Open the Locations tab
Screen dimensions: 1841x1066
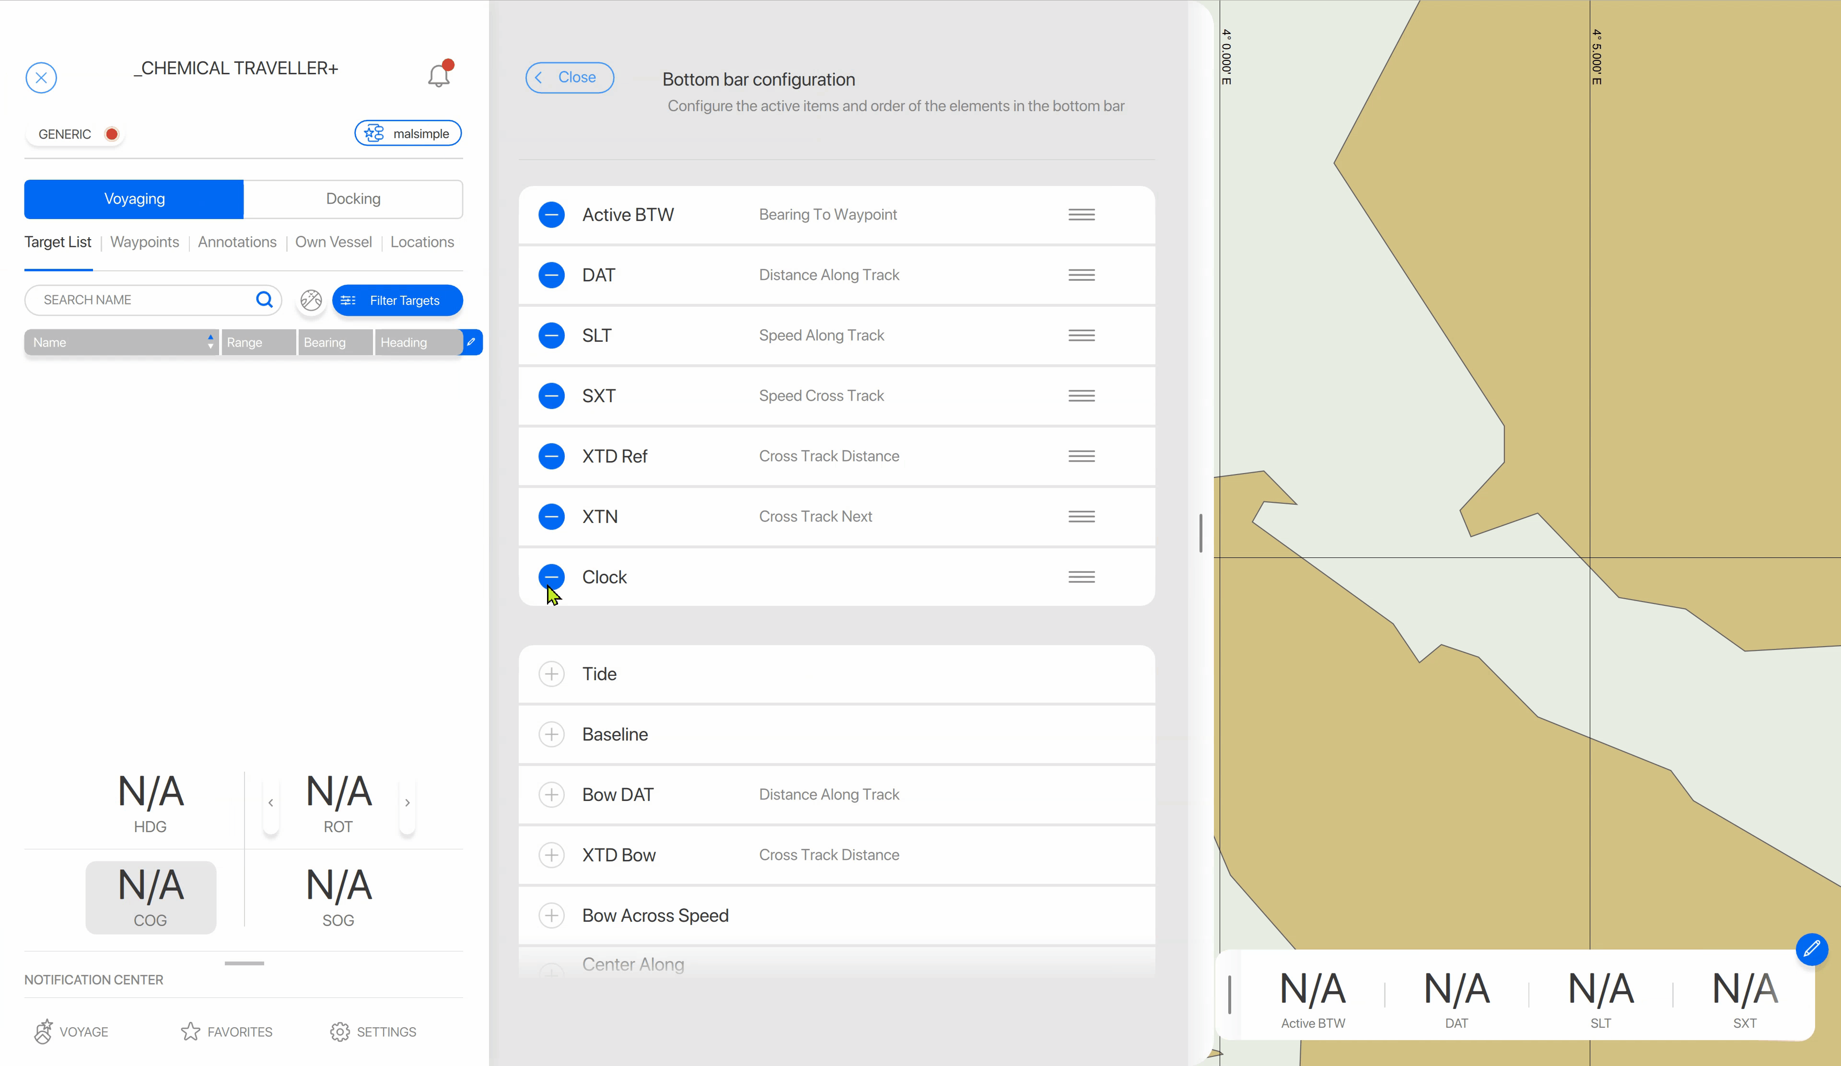[x=422, y=242]
